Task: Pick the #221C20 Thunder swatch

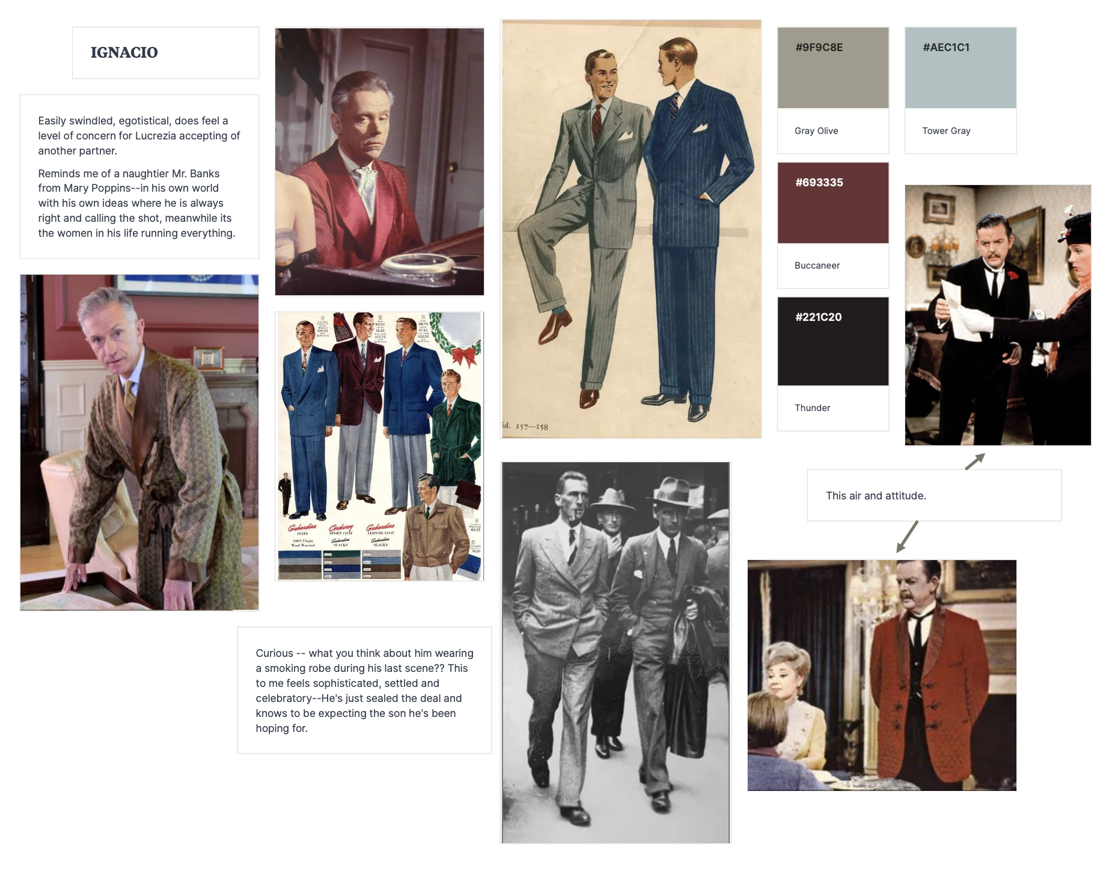Action: [x=833, y=341]
